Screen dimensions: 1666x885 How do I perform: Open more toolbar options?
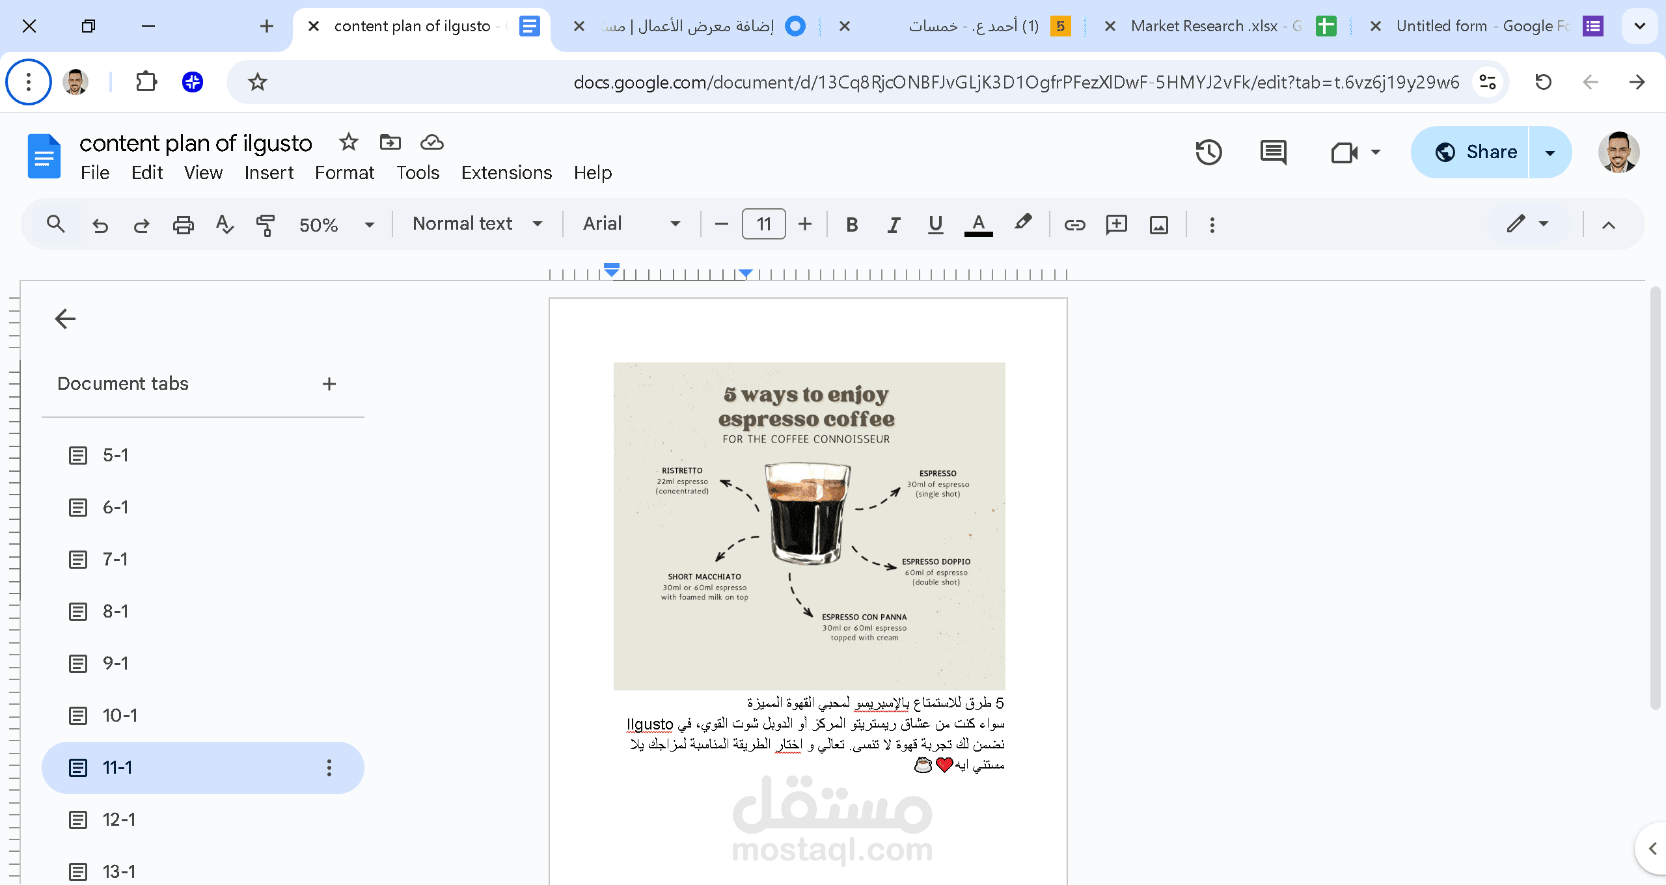(1212, 225)
